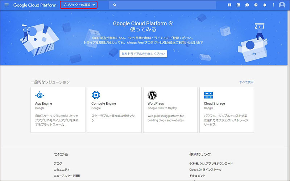Click the Cloud Storage description text
This screenshot has width=290, height=181.
tap(226, 120)
